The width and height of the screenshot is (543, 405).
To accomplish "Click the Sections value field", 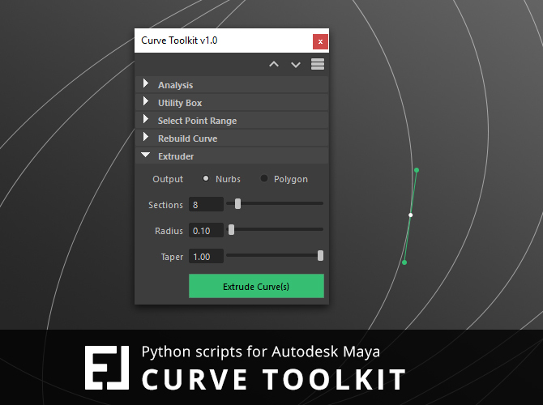I will pyautogui.click(x=206, y=204).
